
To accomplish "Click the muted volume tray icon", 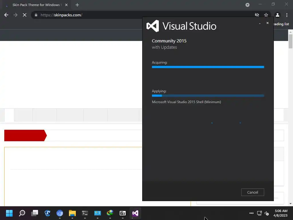I will 267,213.
